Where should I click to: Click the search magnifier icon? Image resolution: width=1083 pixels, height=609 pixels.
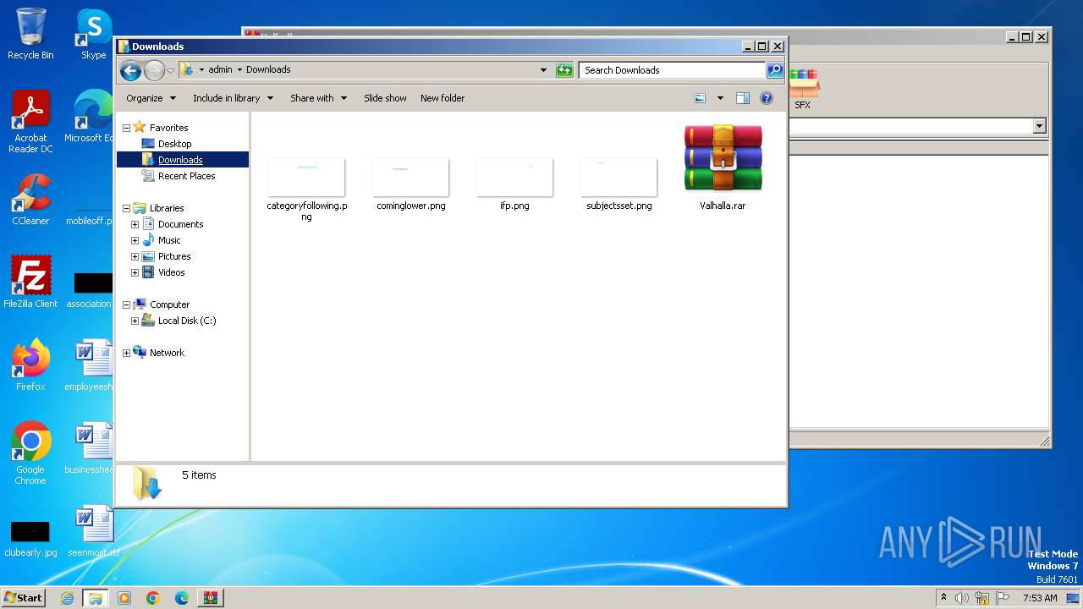click(x=774, y=70)
